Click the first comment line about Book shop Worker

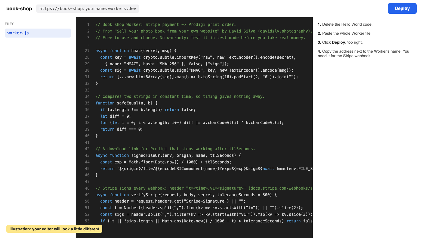pos(165,25)
